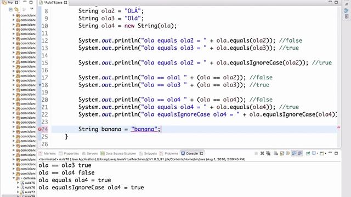
Task: Click red error mark in overview ruler
Action: 339,128
